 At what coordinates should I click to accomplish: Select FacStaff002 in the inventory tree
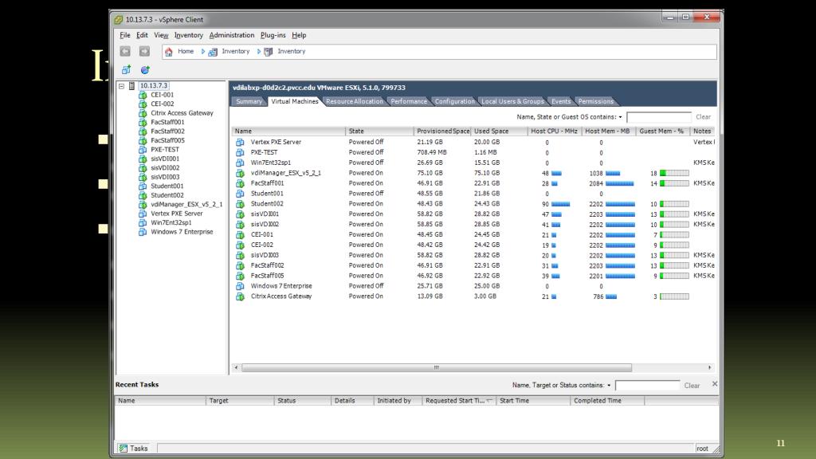[167, 131]
